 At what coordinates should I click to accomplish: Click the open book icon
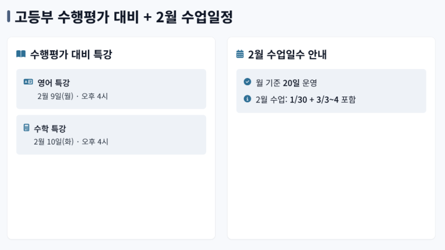pos(21,55)
